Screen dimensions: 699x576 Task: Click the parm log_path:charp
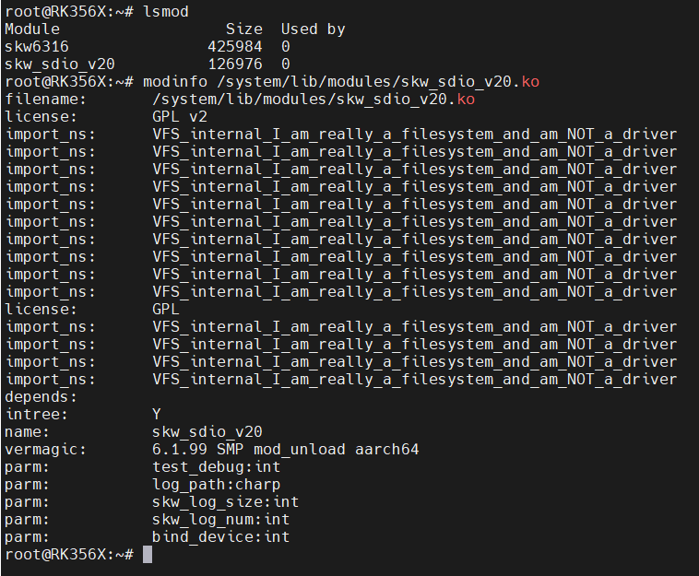pos(216,484)
